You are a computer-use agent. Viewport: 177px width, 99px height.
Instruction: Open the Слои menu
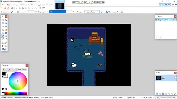click(x=33, y=5)
